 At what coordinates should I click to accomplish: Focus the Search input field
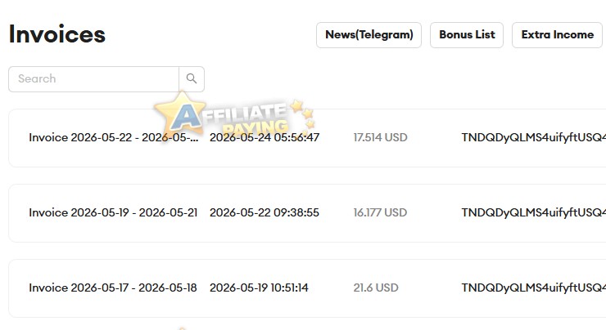pos(94,79)
